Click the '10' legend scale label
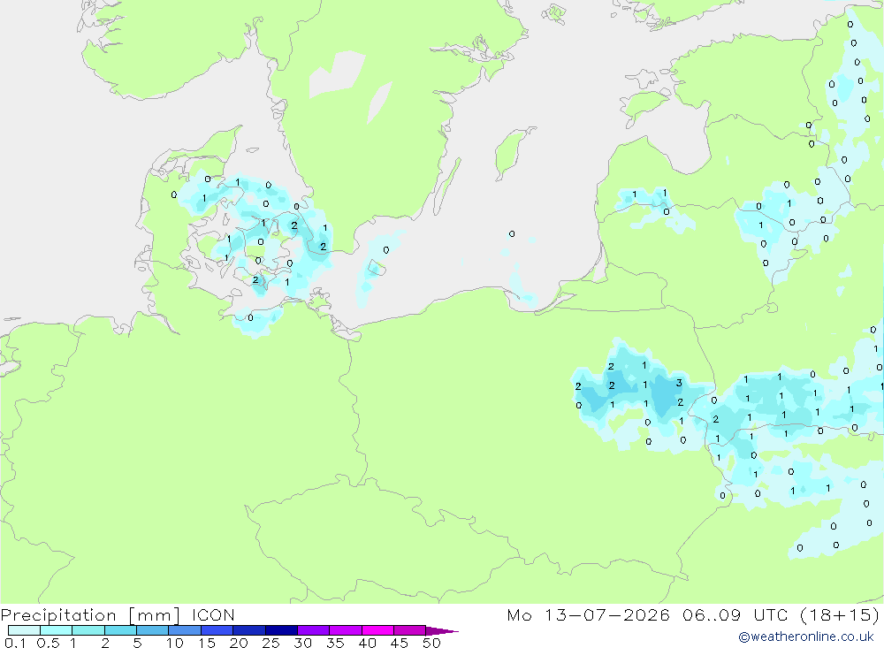The image size is (884, 648). pyautogui.click(x=175, y=643)
